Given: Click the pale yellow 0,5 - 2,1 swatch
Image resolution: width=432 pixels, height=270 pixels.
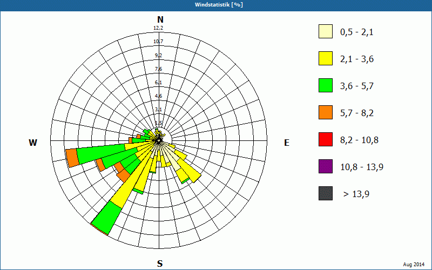Looking at the screenshot, I should pyautogui.click(x=326, y=31).
